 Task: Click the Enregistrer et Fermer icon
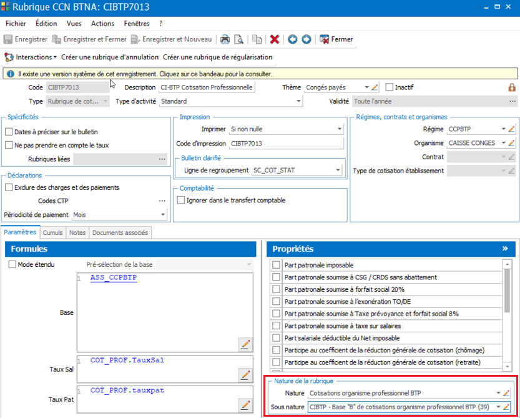click(56, 39)
